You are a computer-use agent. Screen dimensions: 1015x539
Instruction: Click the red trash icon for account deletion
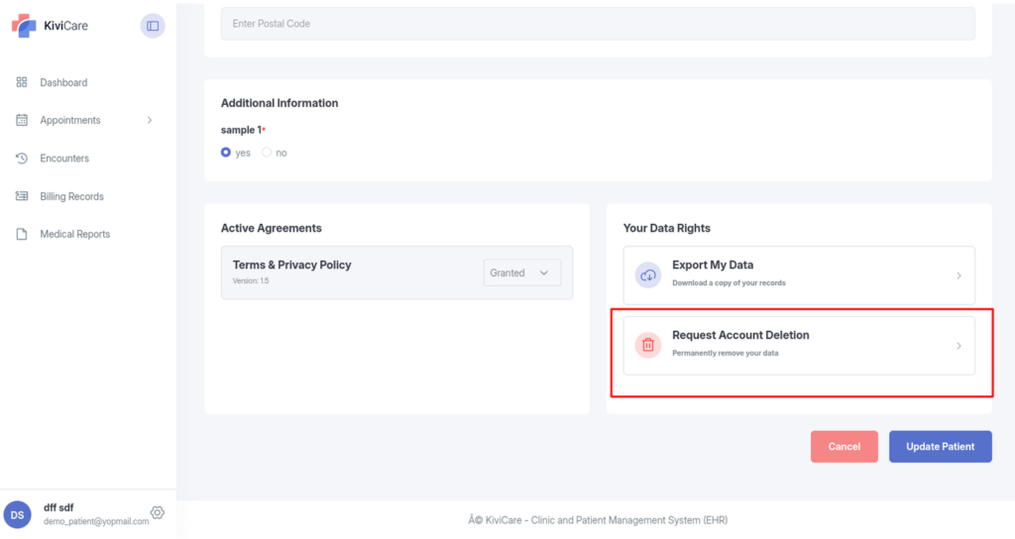coord(648,345)
